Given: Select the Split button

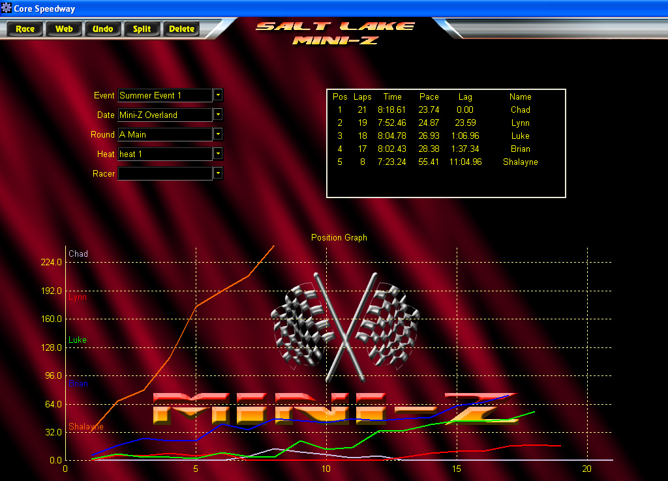Looking at the screenshot, I should 142,29.
